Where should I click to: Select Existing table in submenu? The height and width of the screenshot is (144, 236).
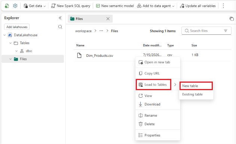(x=196, y=94)
